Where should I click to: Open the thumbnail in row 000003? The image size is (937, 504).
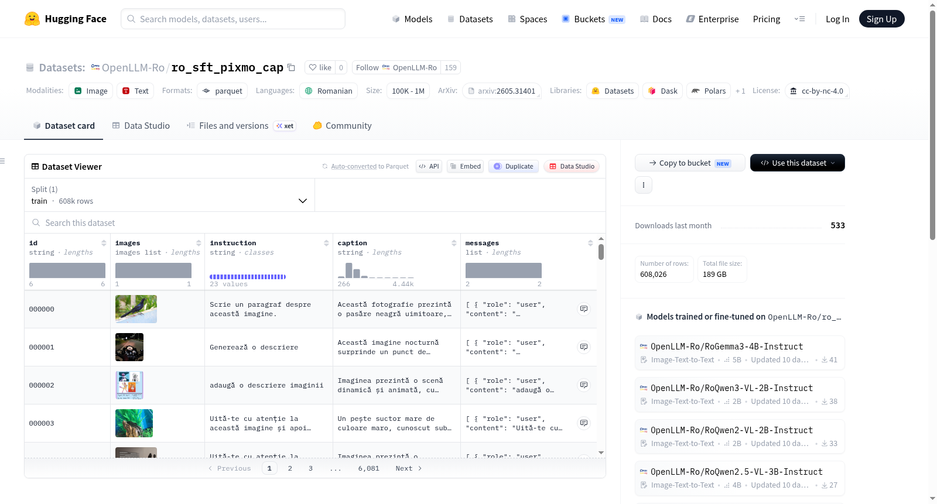click(x=134, y=423)
